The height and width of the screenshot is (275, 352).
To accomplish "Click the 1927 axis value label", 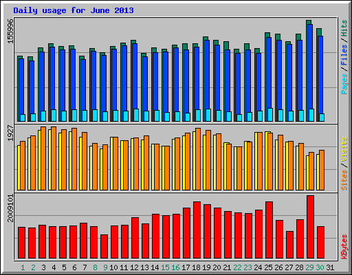I will coord(10,133).
